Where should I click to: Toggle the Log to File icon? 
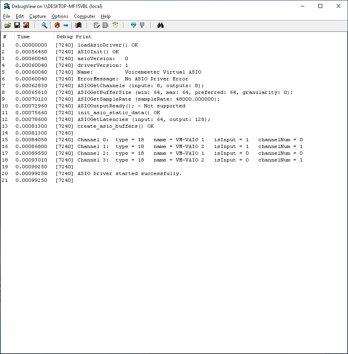26,25
